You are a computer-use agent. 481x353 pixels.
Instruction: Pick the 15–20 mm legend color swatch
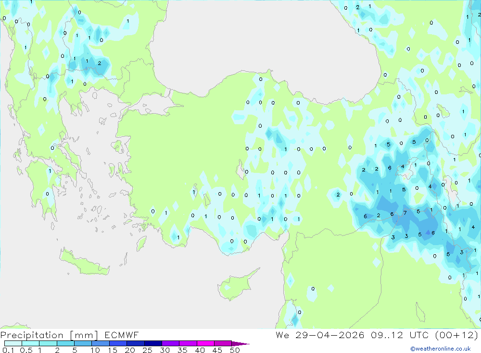click(x=118, y=343)
